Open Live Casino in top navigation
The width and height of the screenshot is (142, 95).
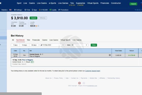[x=42, y=3]
